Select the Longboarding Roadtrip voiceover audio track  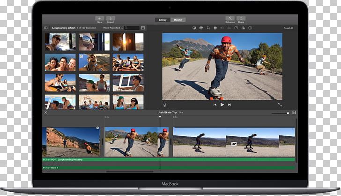pyautogui.click(x=169, y=160)
